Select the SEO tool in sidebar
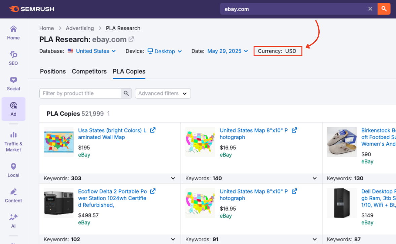Image resolution: width=396 pixels, height=244 pixels. tap(13, 57)
